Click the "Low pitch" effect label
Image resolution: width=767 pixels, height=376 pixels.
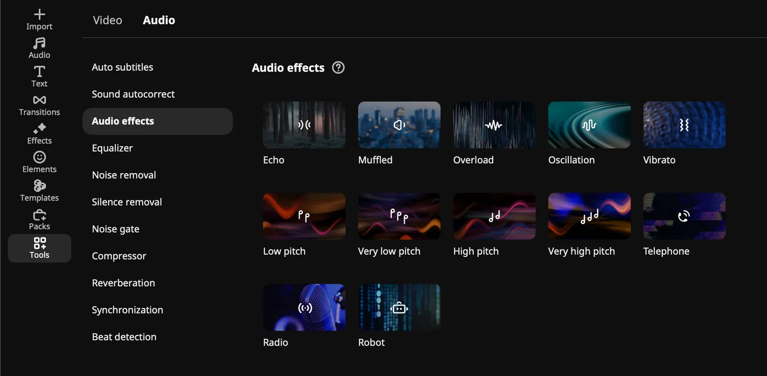tap(284, 252)
